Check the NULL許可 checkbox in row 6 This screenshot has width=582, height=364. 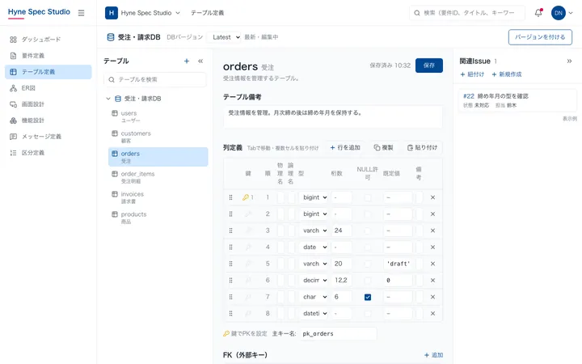[368, 281]
